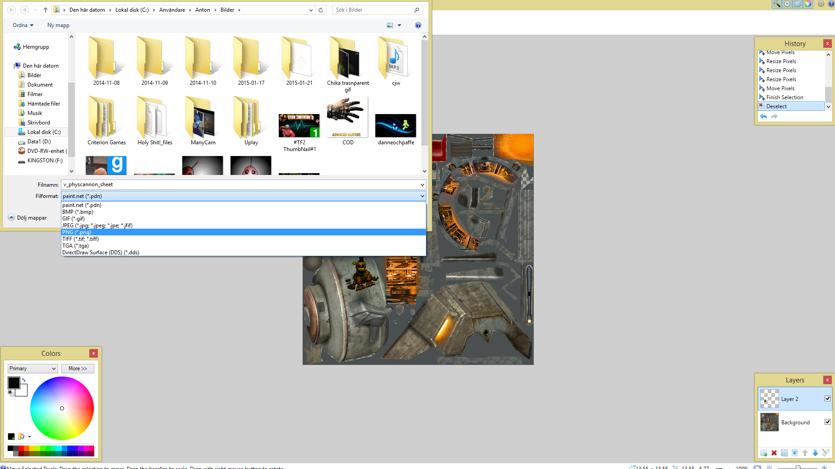Select the white secondary color swatch

[x=23, y=391]
